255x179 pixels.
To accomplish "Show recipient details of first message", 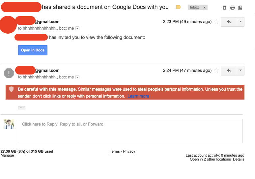I will [x=78, y=29].
